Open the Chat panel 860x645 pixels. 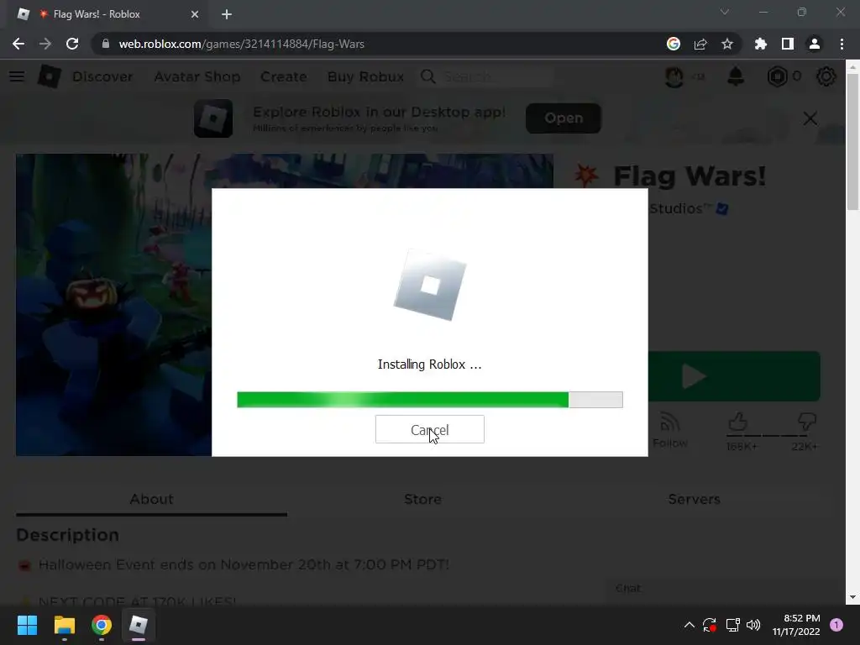(724, 589)
